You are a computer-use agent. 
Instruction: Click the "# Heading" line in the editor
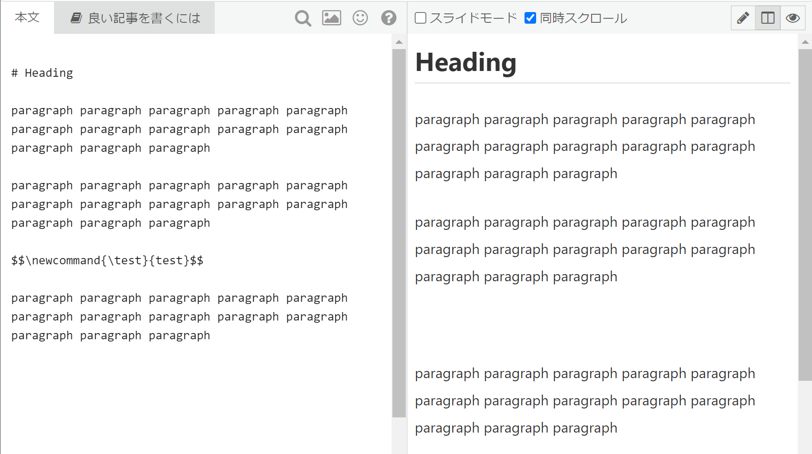coord(42,73)
